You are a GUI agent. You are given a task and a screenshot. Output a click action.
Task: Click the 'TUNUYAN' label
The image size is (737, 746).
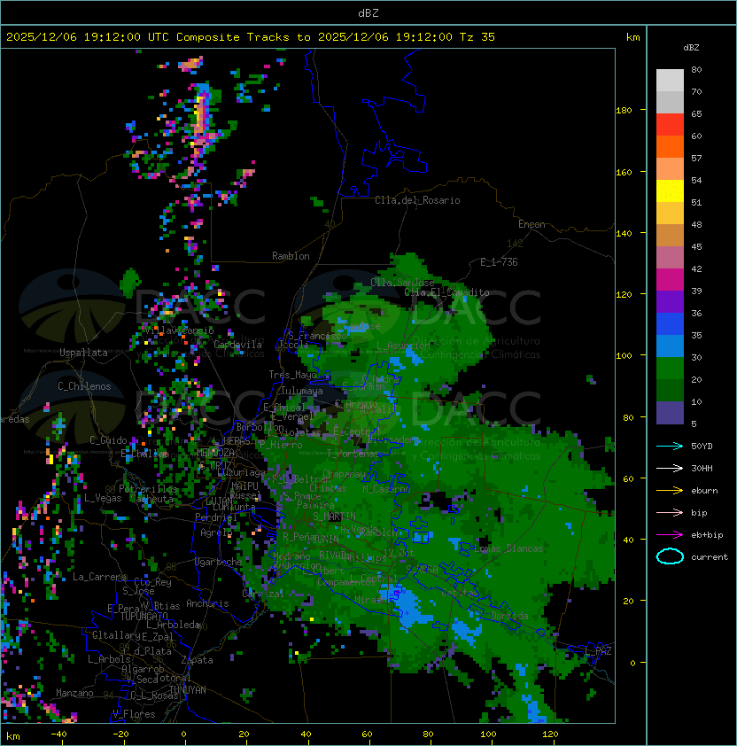pyautogui.click(x=188, y=690)
